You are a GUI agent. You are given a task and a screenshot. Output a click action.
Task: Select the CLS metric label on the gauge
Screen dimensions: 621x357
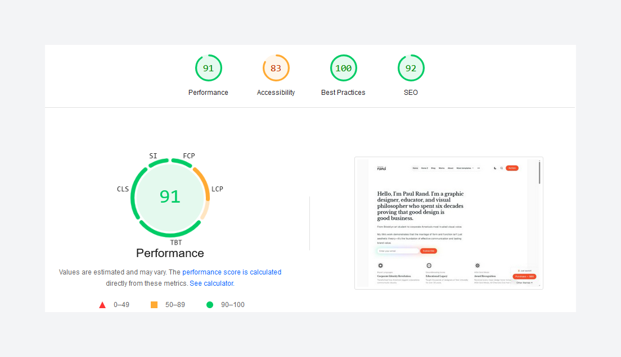123,189
